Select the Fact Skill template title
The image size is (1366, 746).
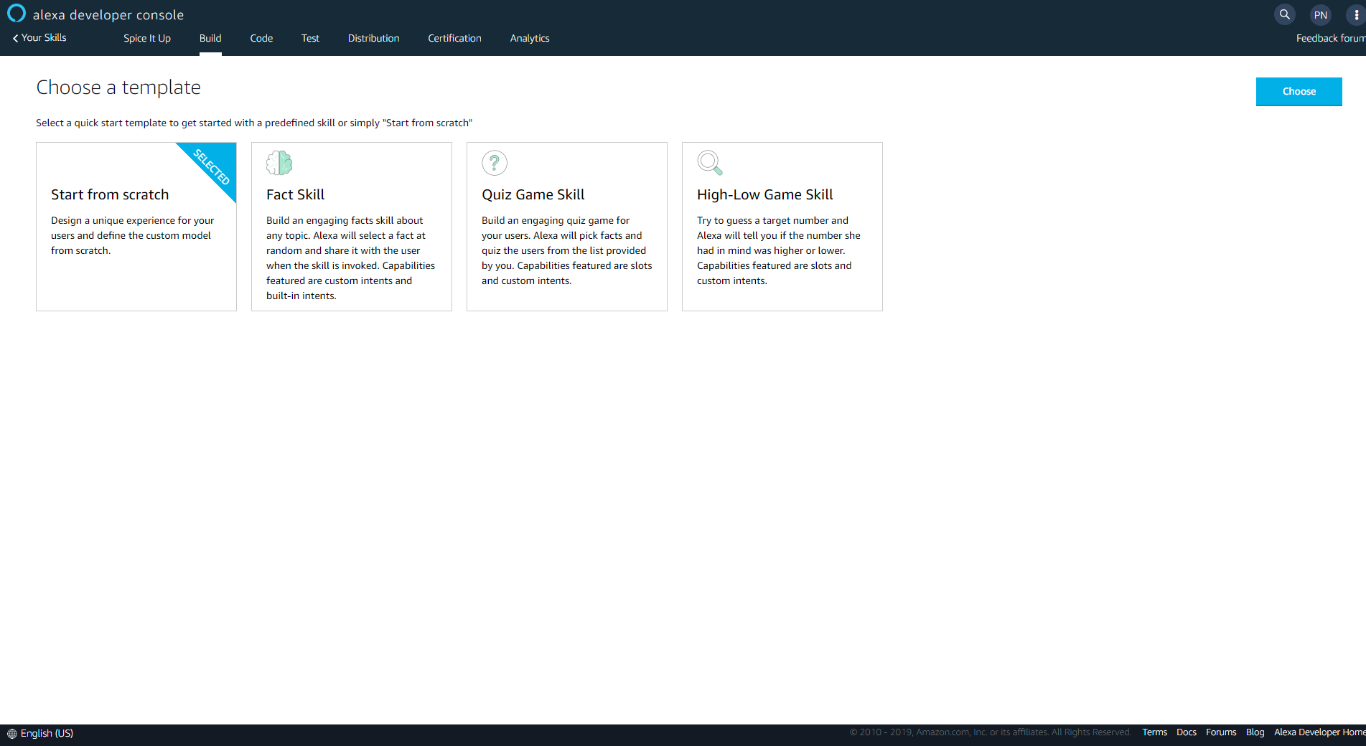(x=295, y=194)
